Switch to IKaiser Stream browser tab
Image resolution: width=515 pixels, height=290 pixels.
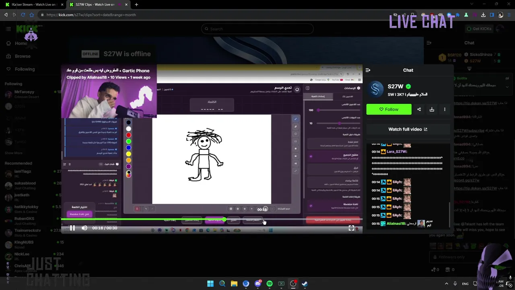tap(34, 4)
